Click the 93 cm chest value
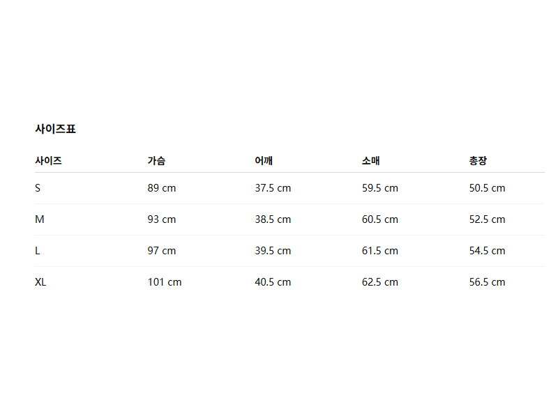Image resolution: width=558 pixels, height=418 pixels. point(162,219)
